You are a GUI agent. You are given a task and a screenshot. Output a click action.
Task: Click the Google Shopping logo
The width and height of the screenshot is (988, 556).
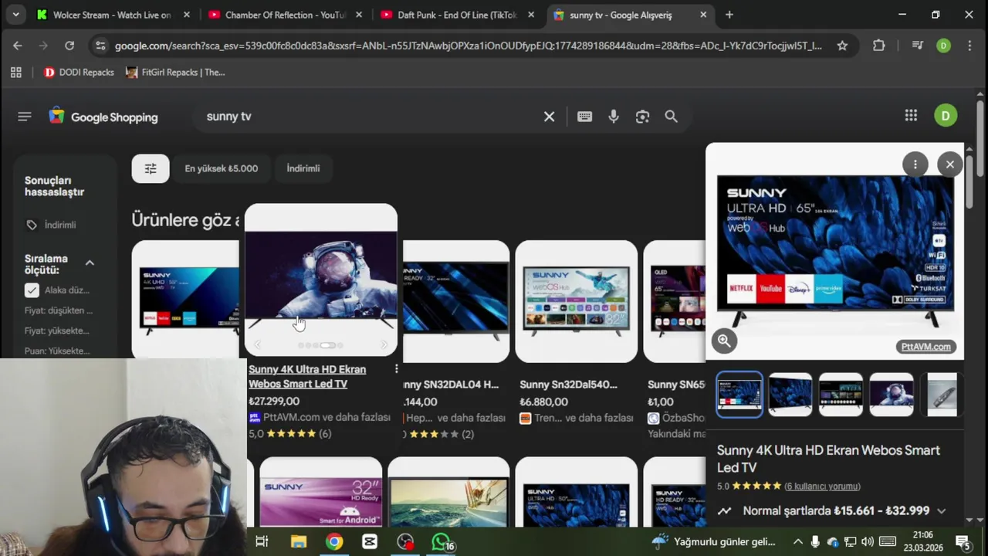103,117
